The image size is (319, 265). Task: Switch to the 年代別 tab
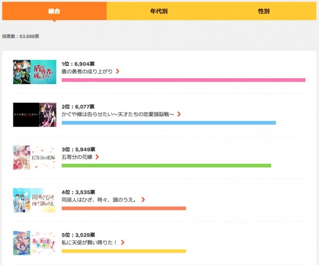(x=158, y=11)
